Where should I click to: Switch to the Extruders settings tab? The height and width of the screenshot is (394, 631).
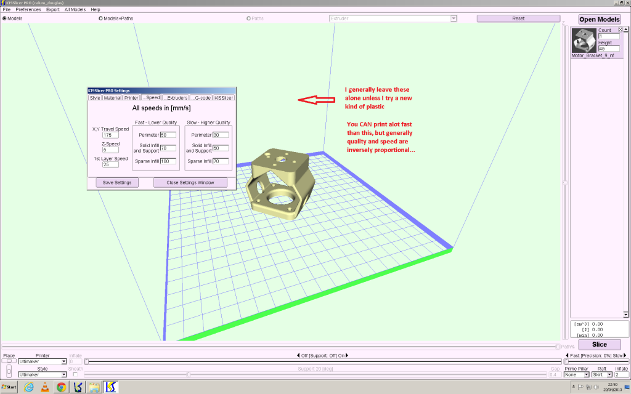coord(176,98)
